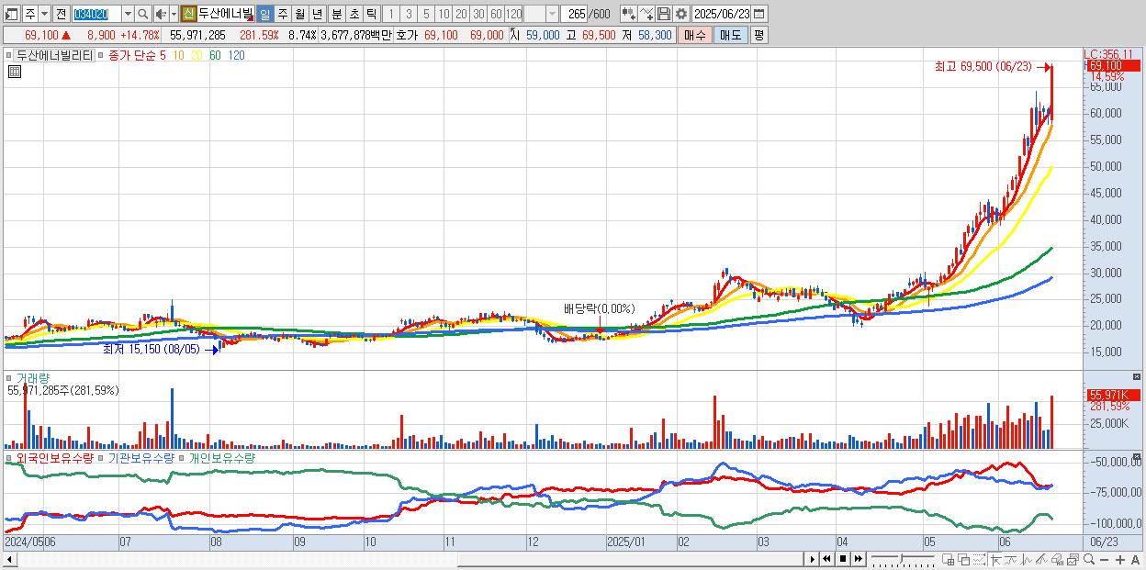The height and width of the screenshot is (570, 1146).
Task: Select the daily 일 chart period
Action: 264,14
